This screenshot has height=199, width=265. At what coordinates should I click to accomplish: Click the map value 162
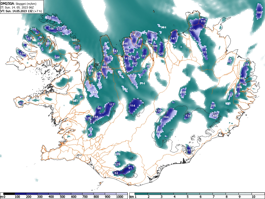[x=29, y=38]
